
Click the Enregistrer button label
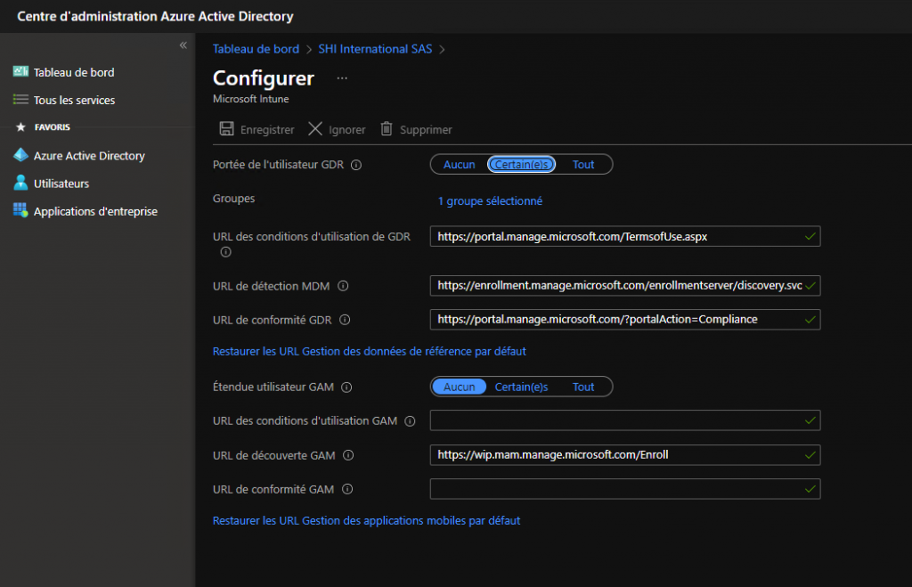[267, 130]
